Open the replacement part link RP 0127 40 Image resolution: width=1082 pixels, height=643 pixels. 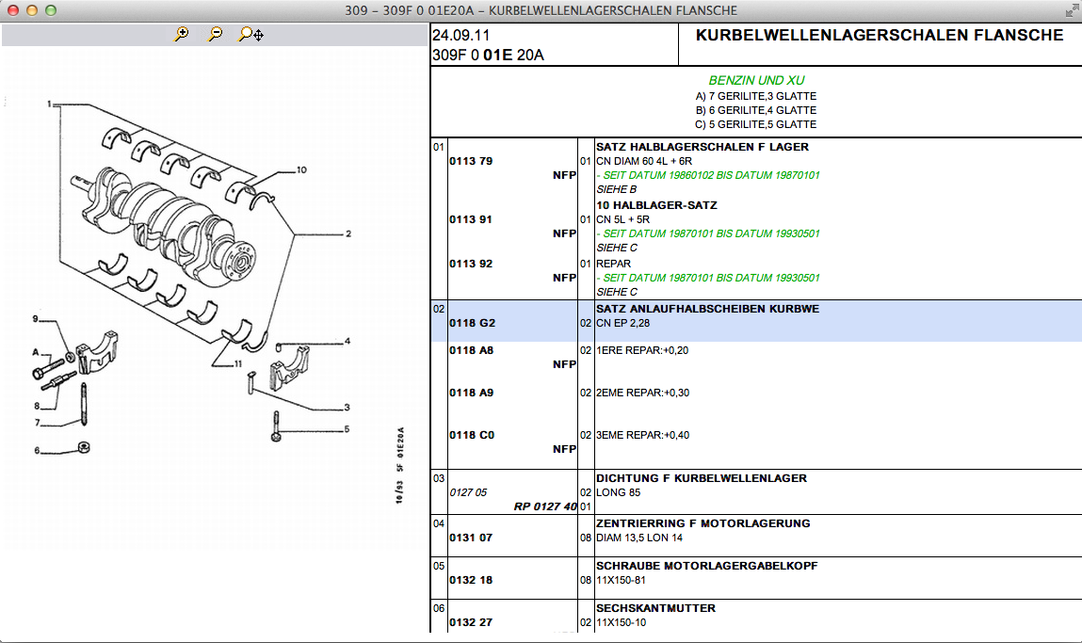pos(544,506)
